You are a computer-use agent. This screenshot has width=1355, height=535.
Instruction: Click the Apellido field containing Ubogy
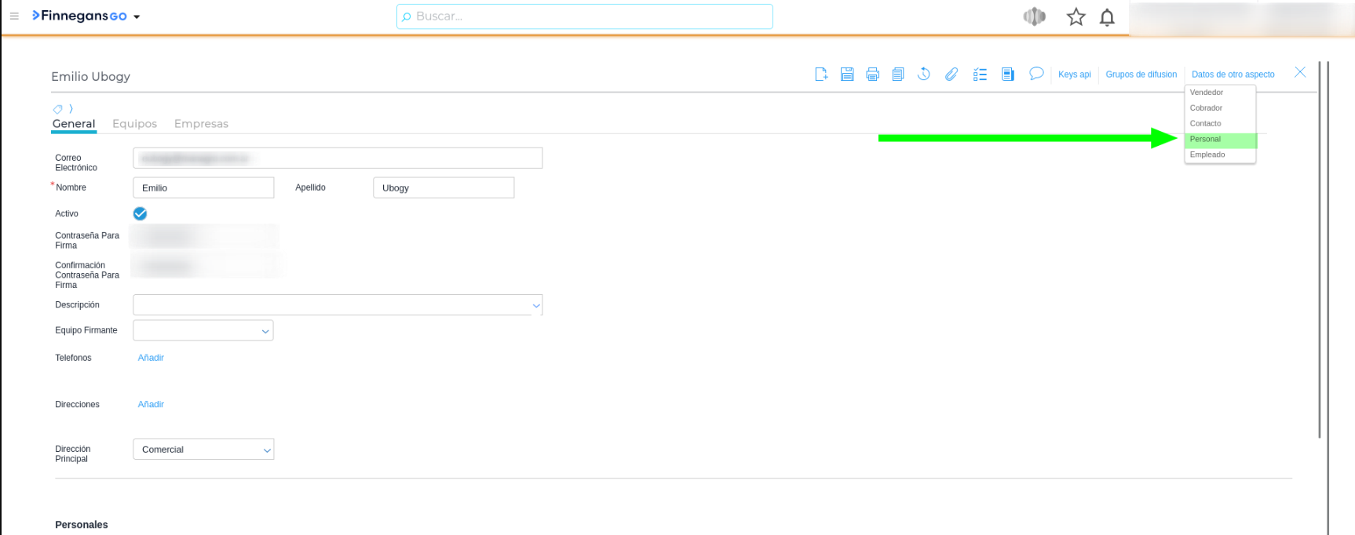(444, 188)
